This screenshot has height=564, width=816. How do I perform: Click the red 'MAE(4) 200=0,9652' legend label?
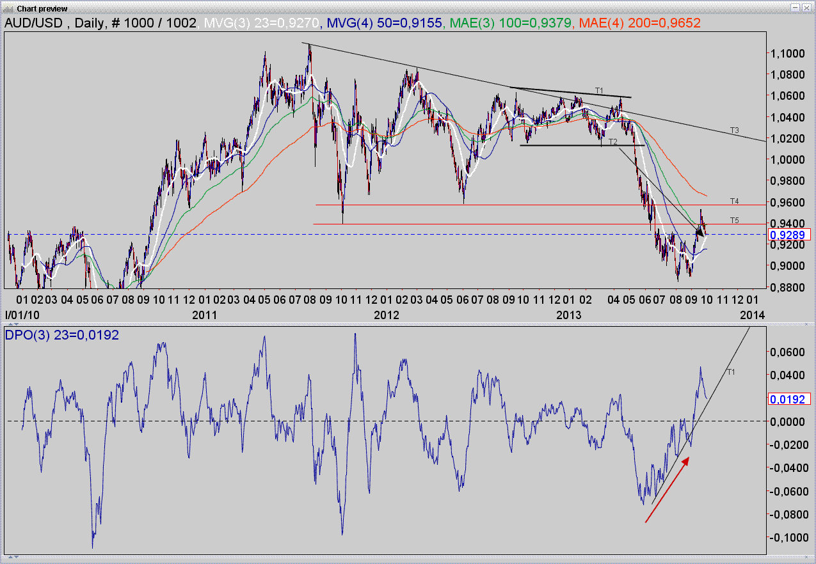[x=640, y=23]
